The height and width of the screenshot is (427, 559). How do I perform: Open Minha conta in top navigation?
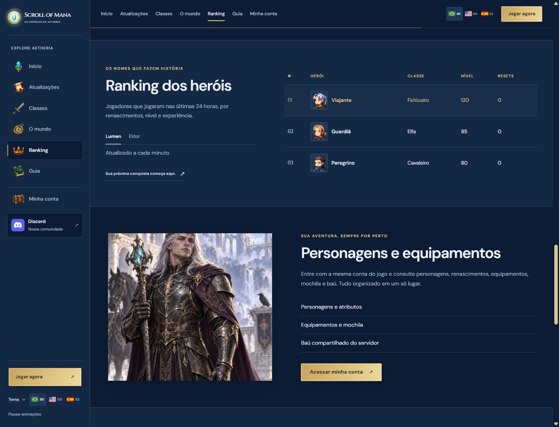(263, 14)
